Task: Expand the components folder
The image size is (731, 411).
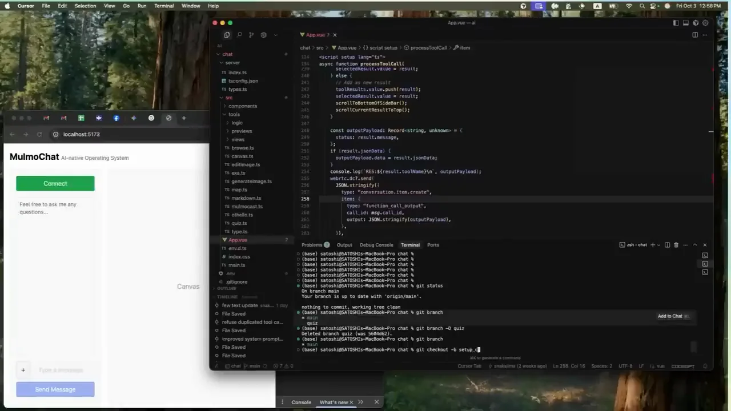Action: point(243,106)
